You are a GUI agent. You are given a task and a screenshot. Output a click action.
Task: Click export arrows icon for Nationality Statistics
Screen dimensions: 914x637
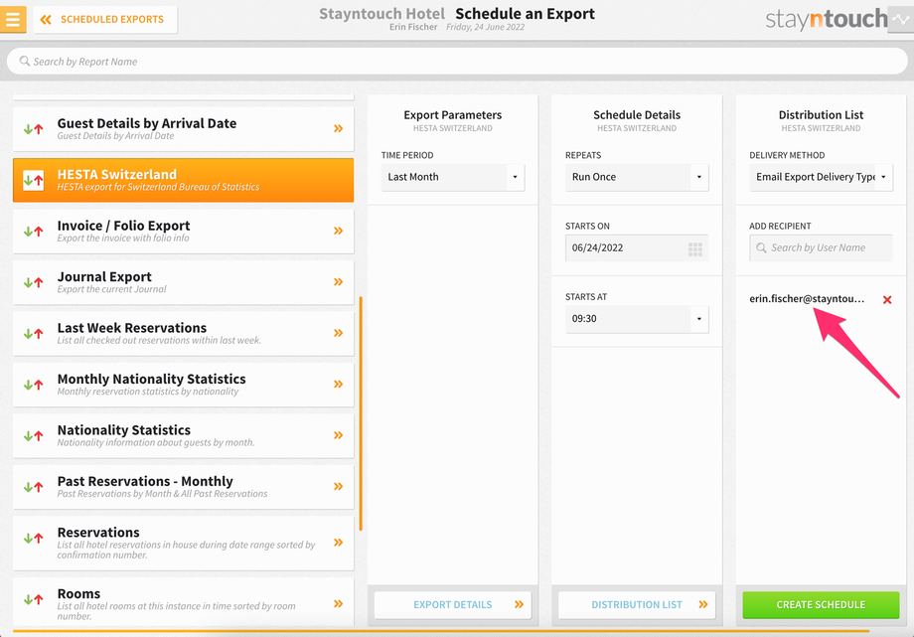33,435
